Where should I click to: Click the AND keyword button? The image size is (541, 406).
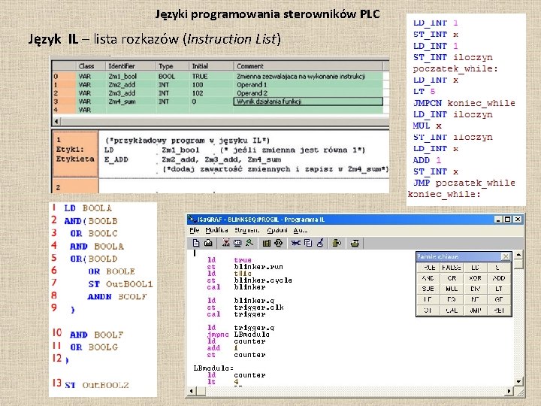tap(428, 278)
